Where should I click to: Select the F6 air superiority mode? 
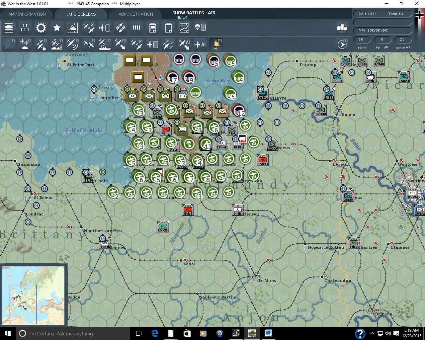tap(89, 44)
